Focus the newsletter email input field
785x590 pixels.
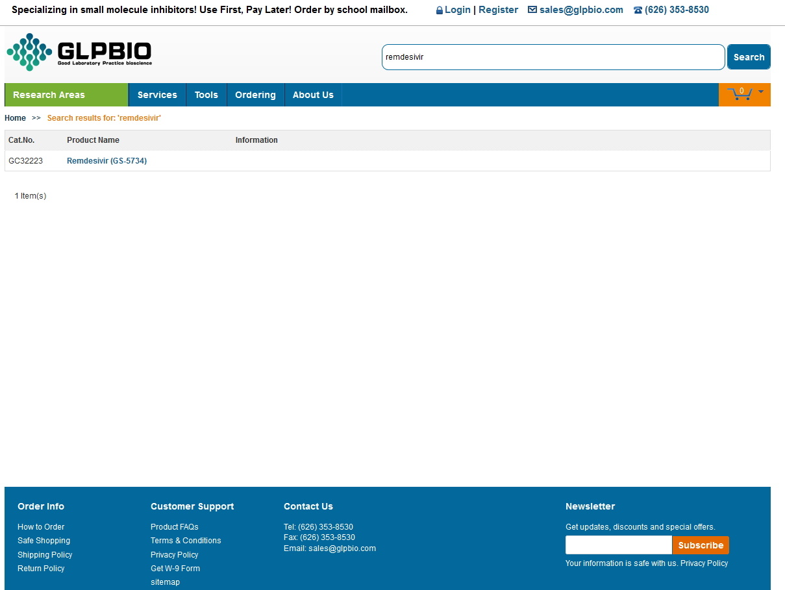pyautogui.click(x=619, y=545)
